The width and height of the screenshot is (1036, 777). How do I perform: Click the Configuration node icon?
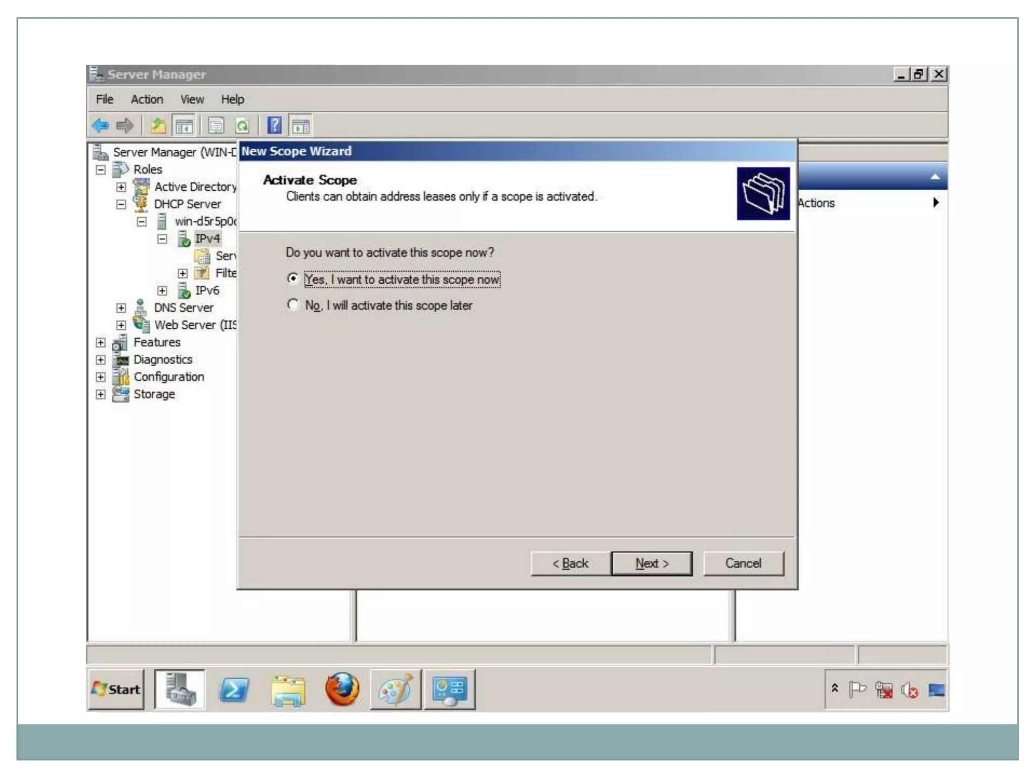click(x=121, y=376)
